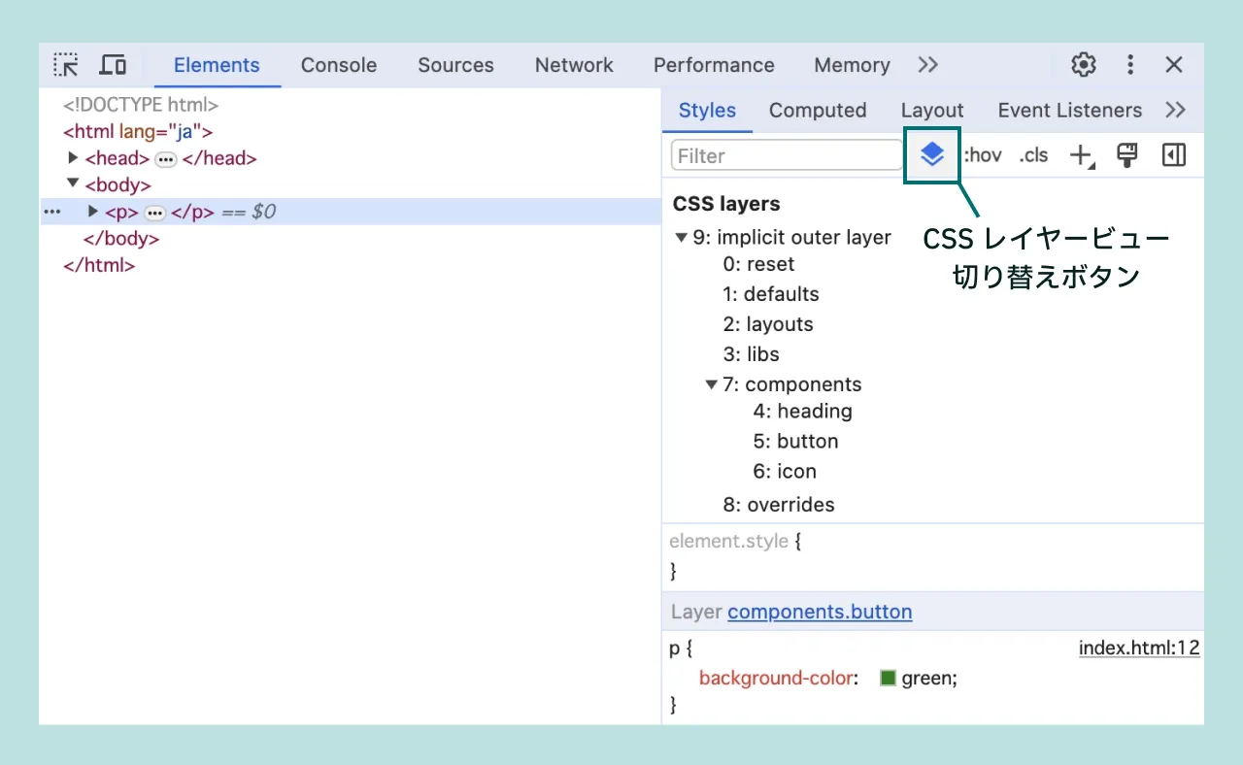Open DevTools settings gear
Viewport: 1243px width, 765px height.
[1083, 64]
